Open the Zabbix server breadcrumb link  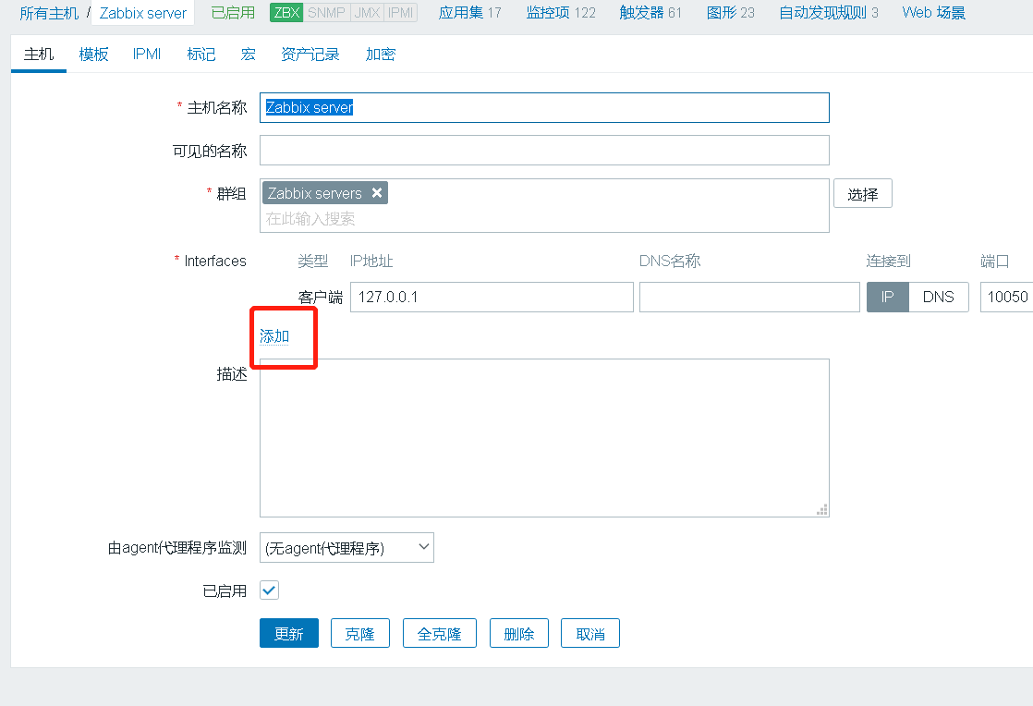[143, 13]
